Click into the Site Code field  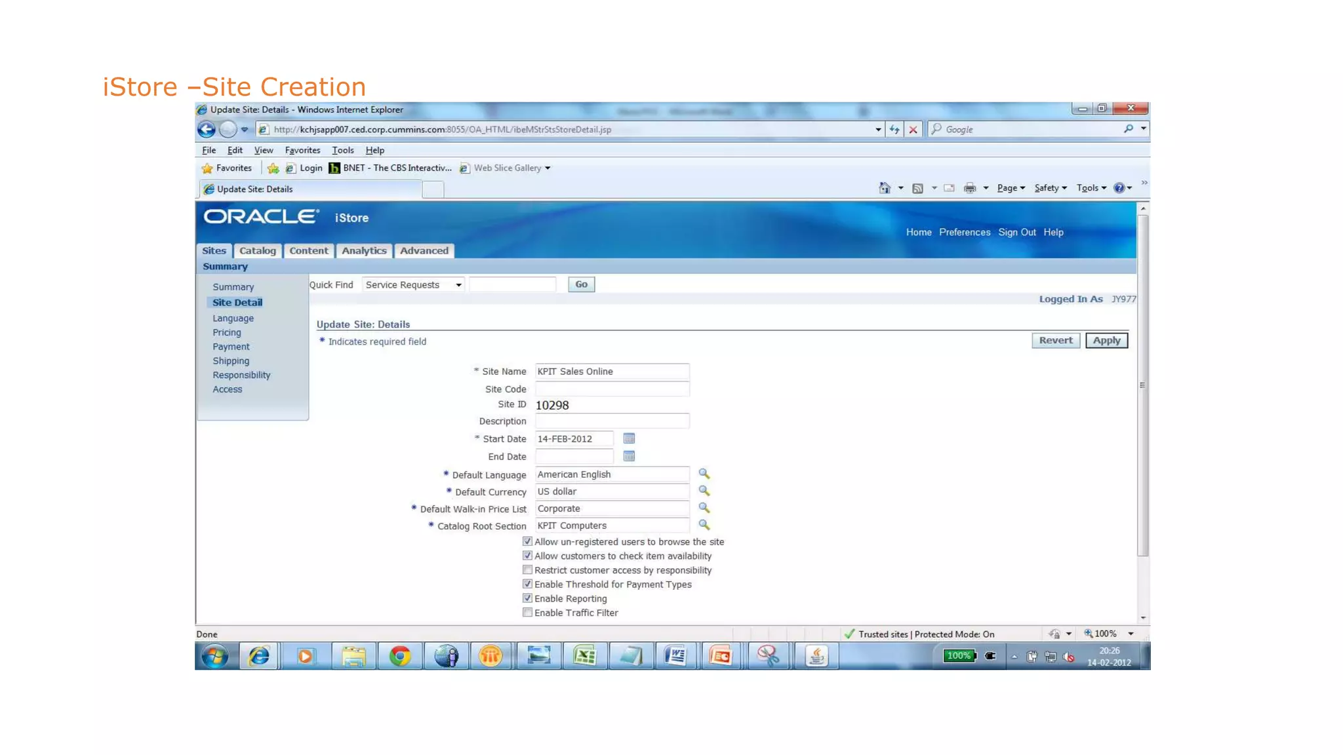(611, 389)
